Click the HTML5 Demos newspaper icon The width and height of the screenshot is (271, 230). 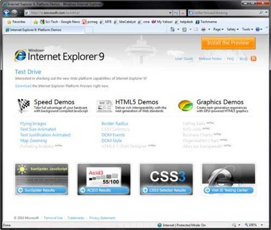(104, 106)
